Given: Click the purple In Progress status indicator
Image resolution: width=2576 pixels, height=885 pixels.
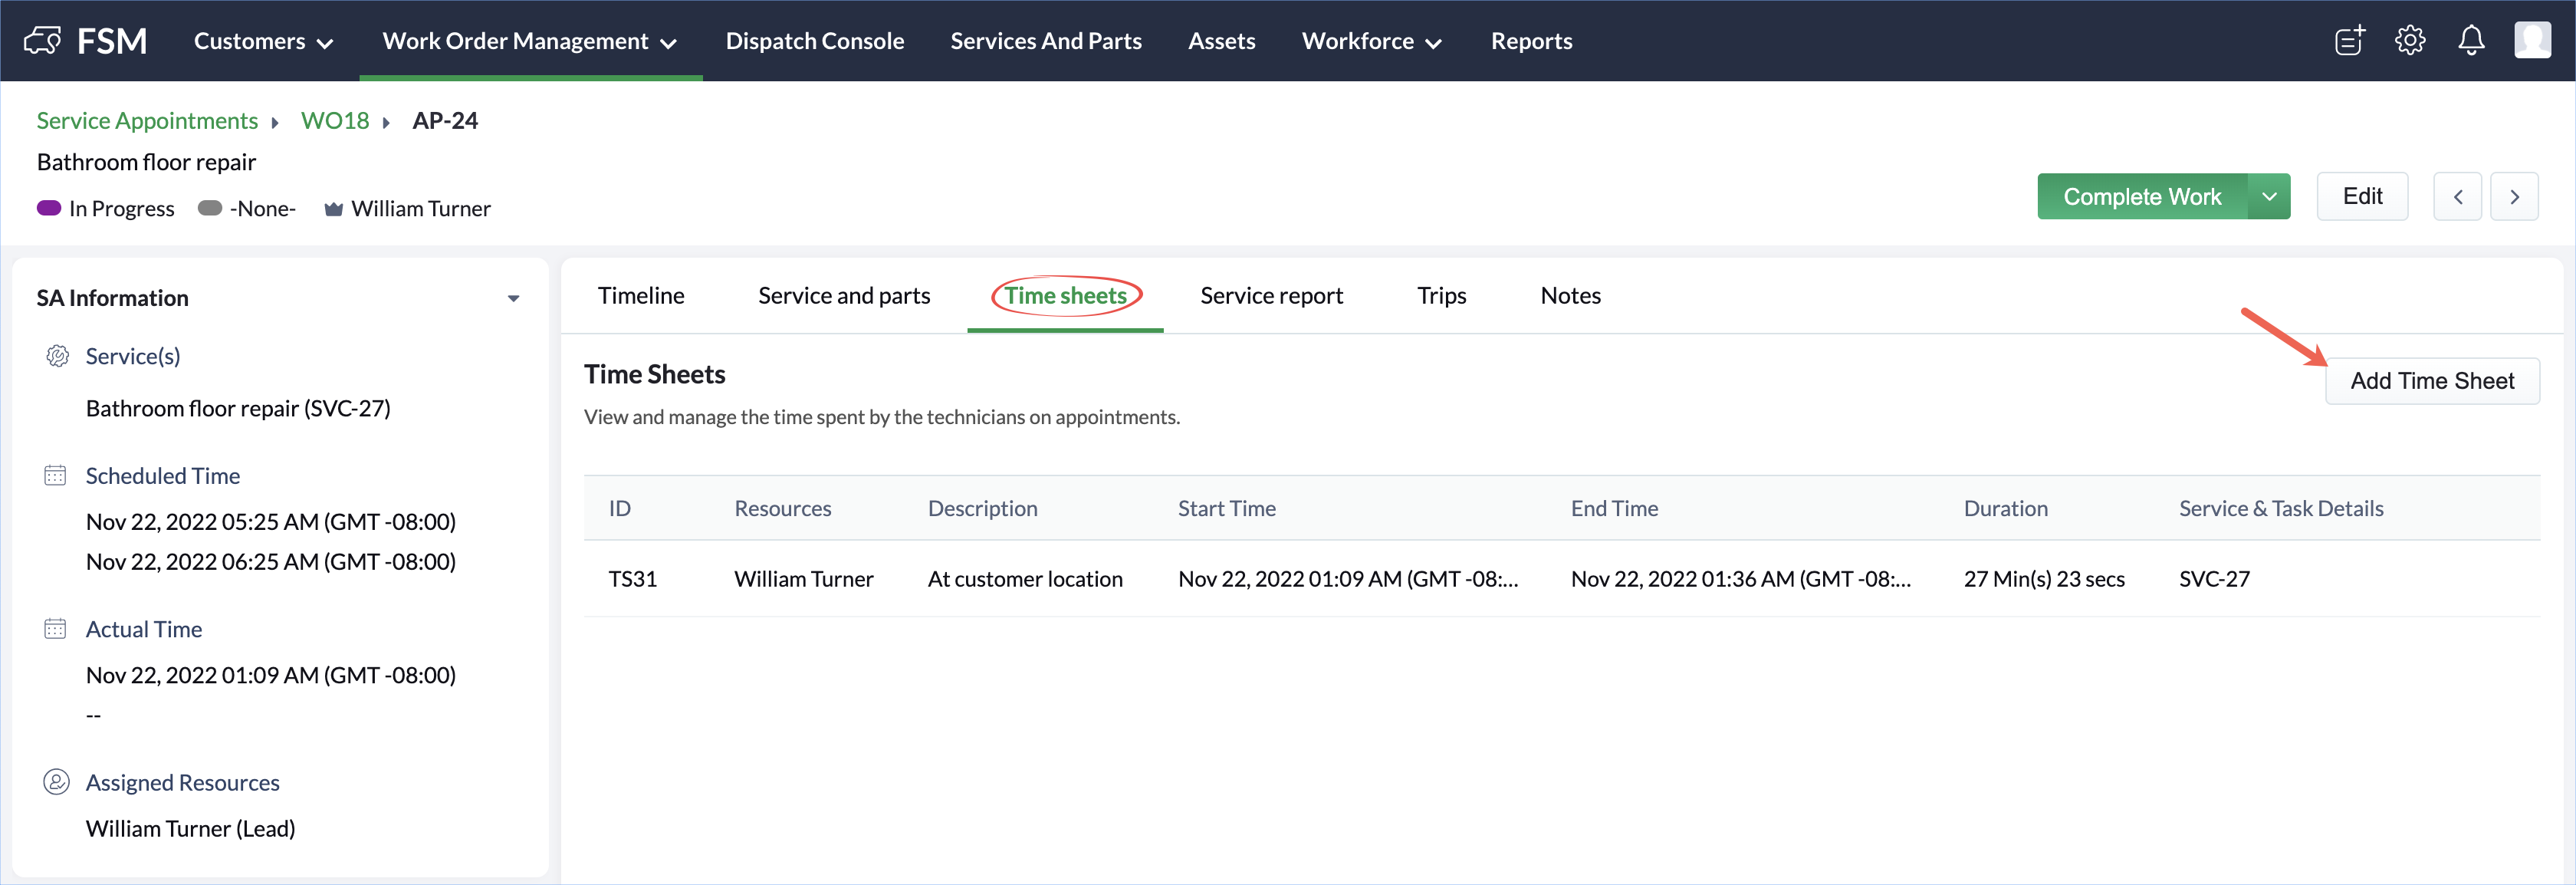Looking at the screenshot, I should [x=49, y=208].
